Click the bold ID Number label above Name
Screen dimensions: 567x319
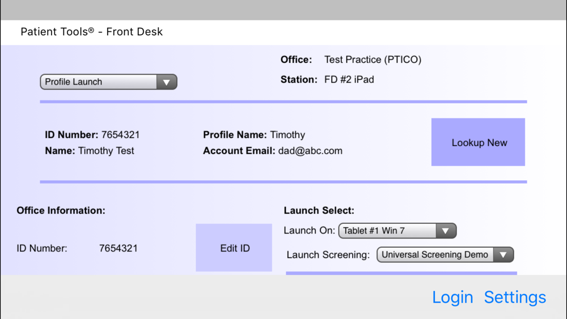pos(71,135)
